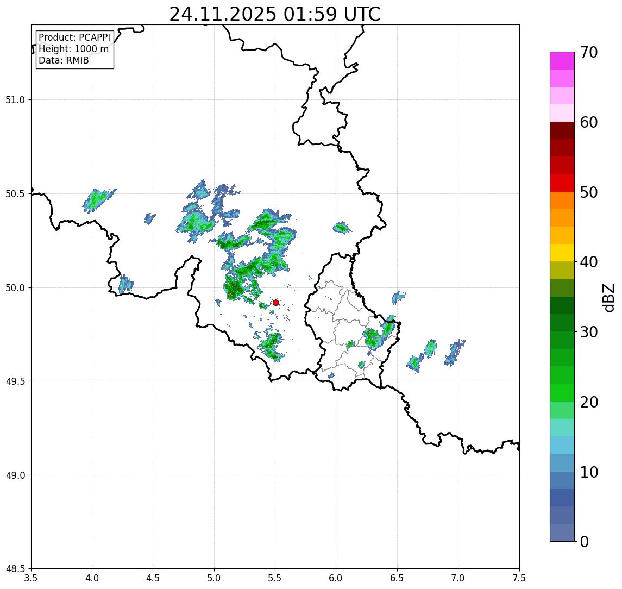Screen dimensions: 622x589
Task: Click the longitude axis label 7.0
Action: pyautogui.click(x=458, y=578)
